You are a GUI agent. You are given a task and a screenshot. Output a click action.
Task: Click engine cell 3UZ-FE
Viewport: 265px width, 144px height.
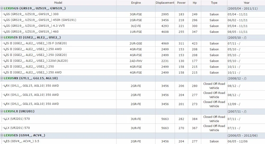coord(136,26)
